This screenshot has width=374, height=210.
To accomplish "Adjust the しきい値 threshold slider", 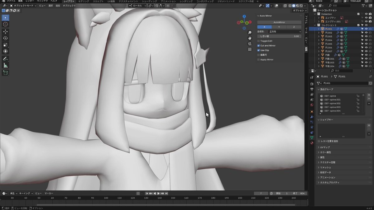I will pyautogui.click(x=279, y=36).
